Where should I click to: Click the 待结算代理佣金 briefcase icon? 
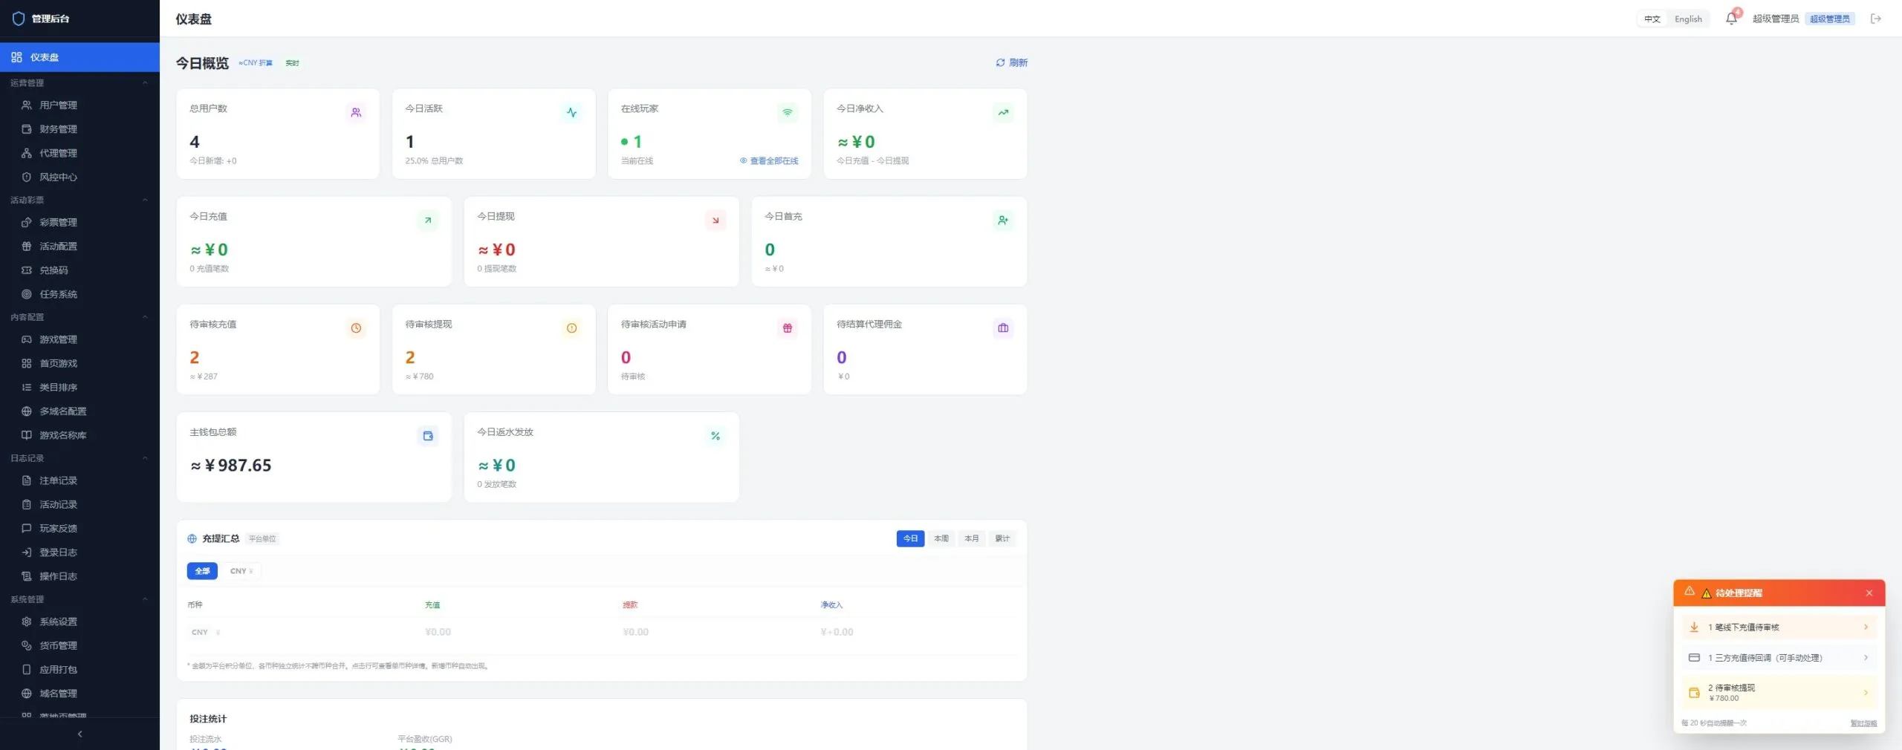click(1003, 327)
